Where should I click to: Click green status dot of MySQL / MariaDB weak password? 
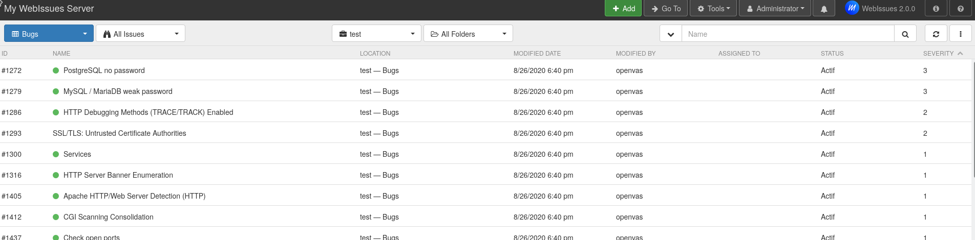[56, 91]
